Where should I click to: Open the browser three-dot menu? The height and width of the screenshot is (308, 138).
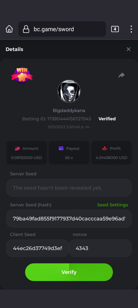131,29
